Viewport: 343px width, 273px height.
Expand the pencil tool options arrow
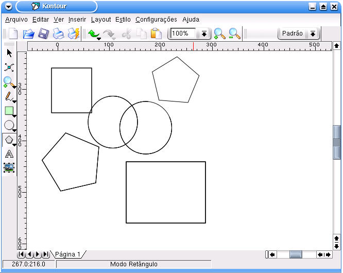pos(14,101)
